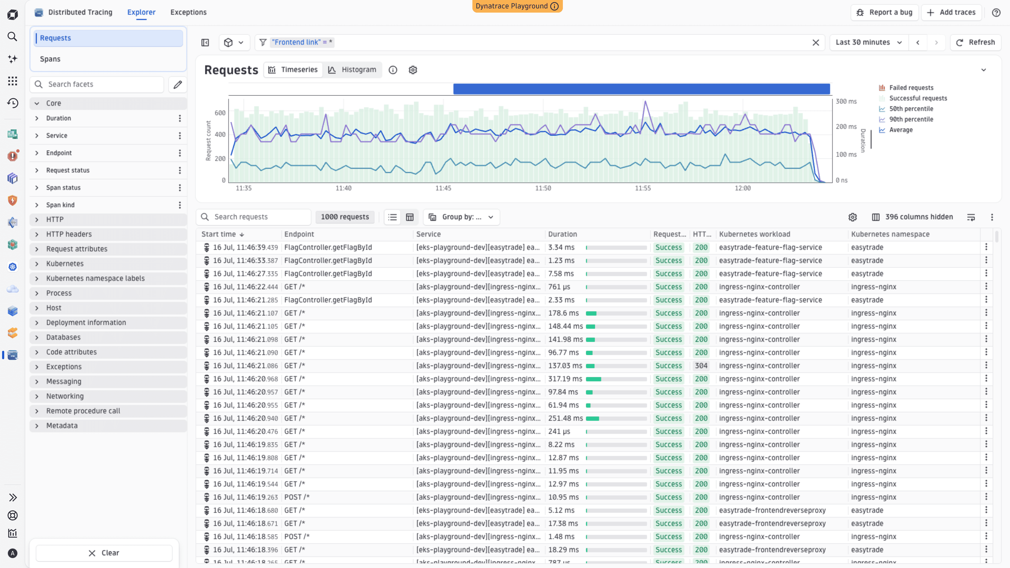Open the Apps grid launcher icon

13,81
